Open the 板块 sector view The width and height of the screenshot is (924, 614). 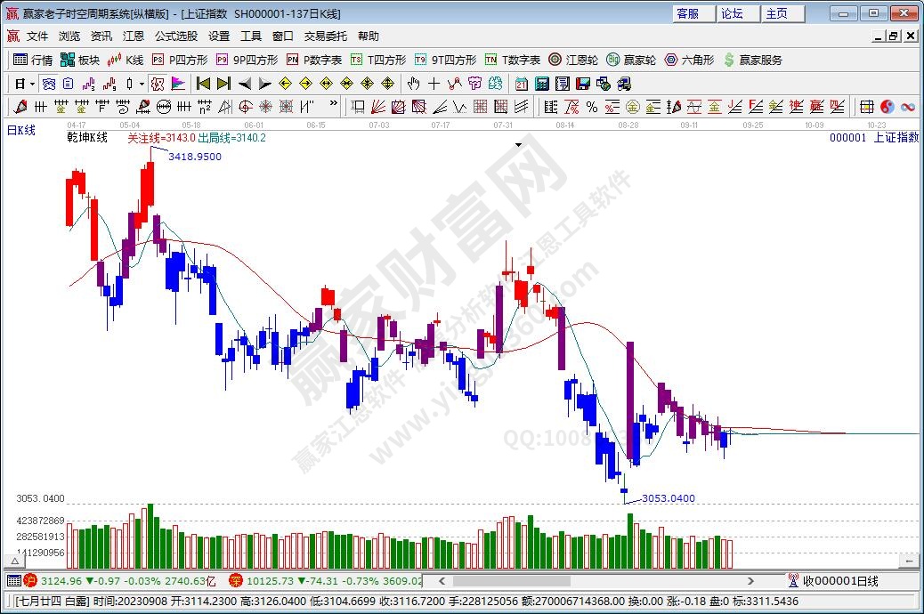[79, 60]
